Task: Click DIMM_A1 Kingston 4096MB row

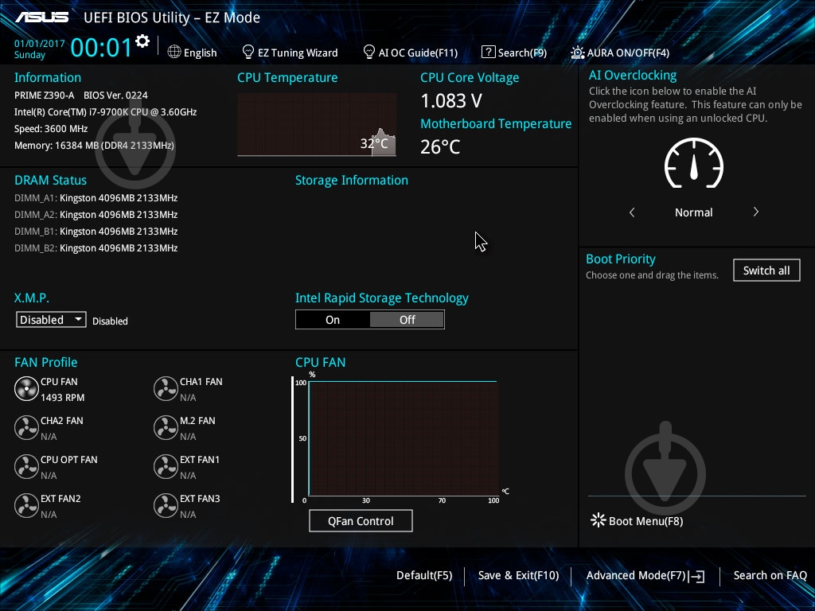Action: (x=96, y=198)
